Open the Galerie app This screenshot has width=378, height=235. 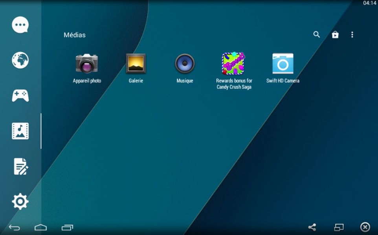(x=136, y=63)
